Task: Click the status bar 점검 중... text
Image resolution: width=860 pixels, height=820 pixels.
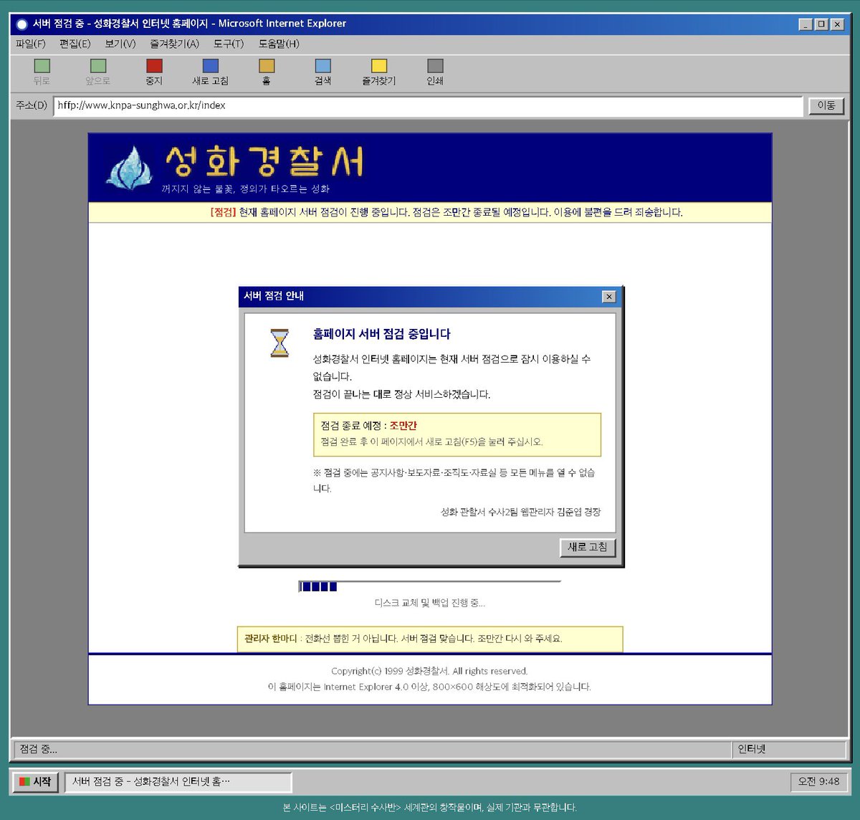Action: point(39,749)
